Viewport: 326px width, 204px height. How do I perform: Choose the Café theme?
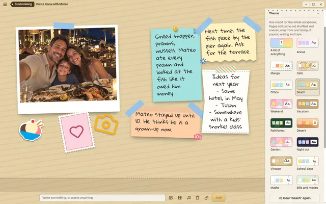coord(308,68)
